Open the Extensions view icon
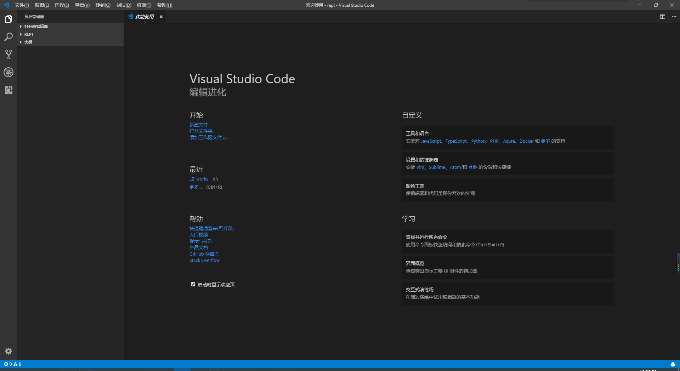Viewport: 680px width, 371px height. 8,90
